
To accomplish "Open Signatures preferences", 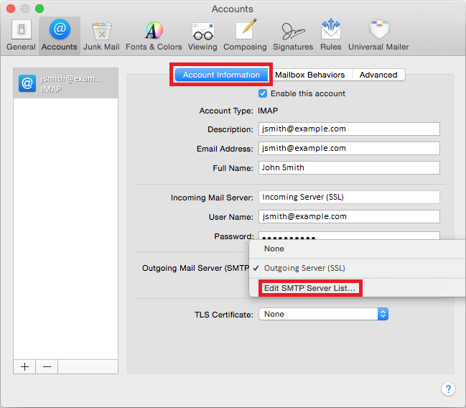I will [x=293, y=35].
